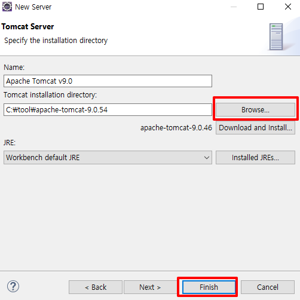Open the Workbench default JRE dropdown

click(108, 158)
